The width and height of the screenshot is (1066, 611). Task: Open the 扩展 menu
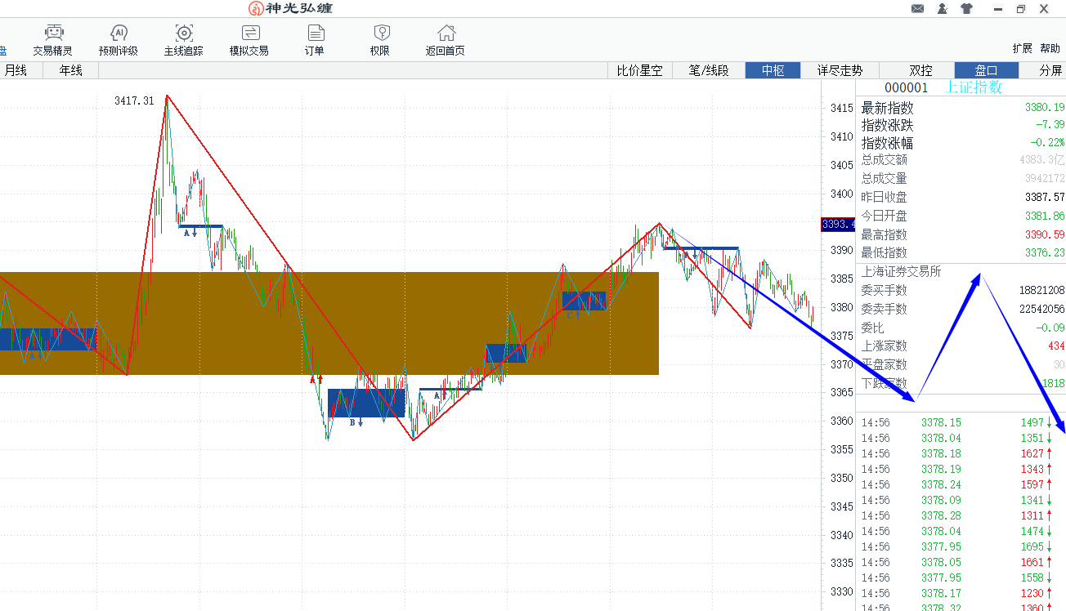point(1022,49)
